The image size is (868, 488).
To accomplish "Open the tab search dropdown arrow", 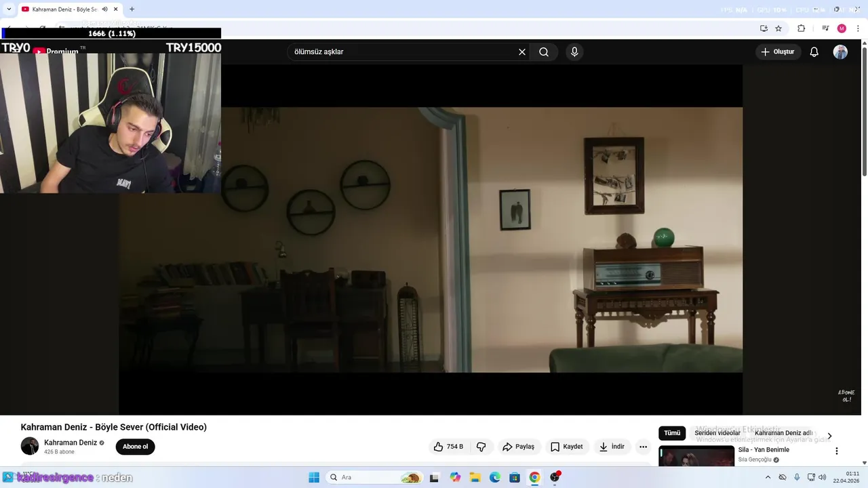I will click(x=9, y=9).
